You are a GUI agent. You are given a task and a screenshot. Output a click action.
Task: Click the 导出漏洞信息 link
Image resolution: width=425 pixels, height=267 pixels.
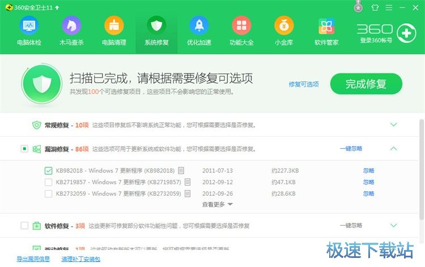(33, 259)
